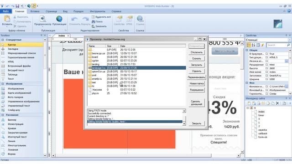Viewport: 292px width, 164px height.
Task: Collapse the Фон properties group
Action: pos(247,83)
